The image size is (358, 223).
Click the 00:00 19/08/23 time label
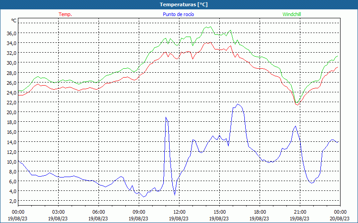point(18,215)
